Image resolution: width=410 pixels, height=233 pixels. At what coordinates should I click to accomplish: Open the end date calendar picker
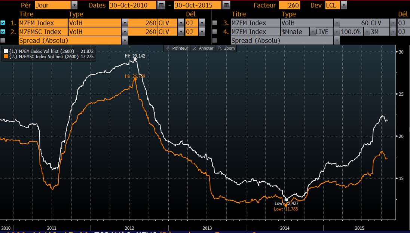click(226, 5)
